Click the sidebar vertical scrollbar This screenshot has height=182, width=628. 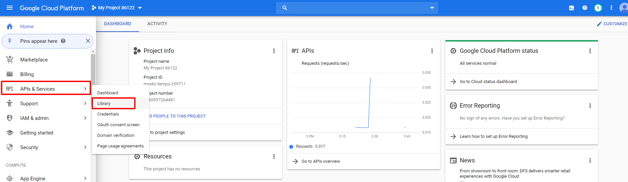click(93, 70)
